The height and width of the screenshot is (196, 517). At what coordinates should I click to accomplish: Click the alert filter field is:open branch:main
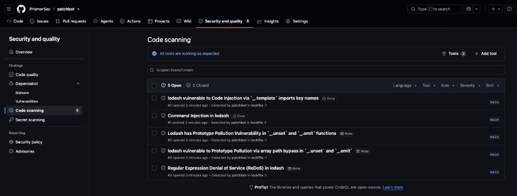pyautogui.click(x=326, y=70)
